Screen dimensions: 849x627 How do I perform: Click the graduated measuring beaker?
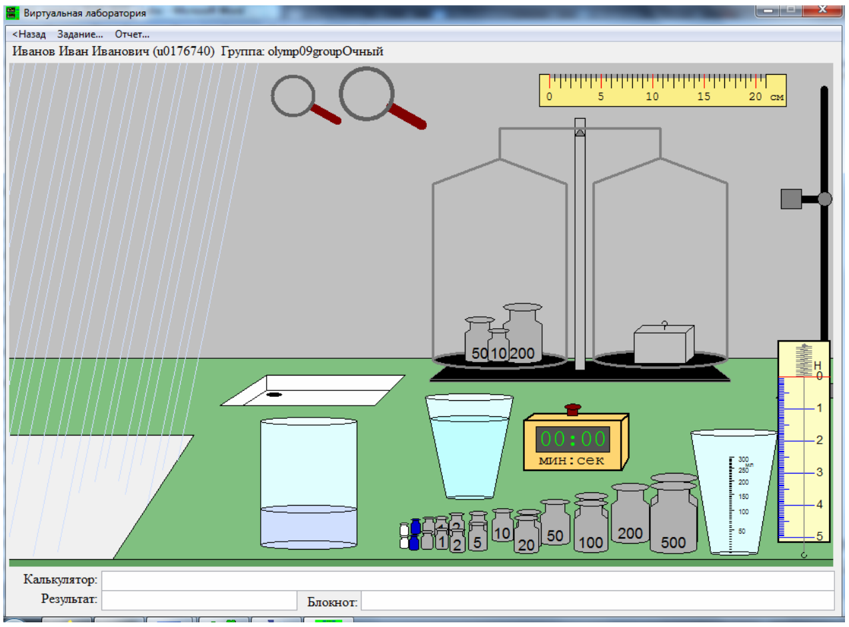734,492
